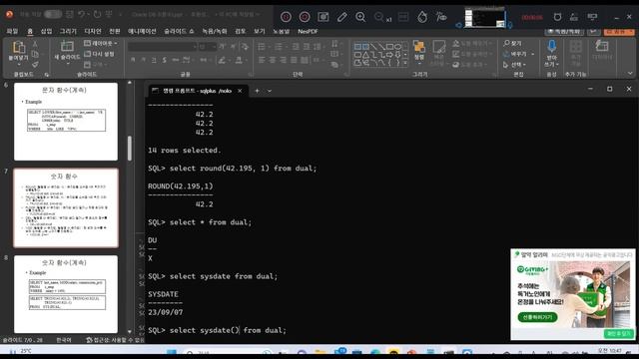639x359 pixels.
Task: Select the rectangle shape in shapes gallery
Action: coord(389,47)
